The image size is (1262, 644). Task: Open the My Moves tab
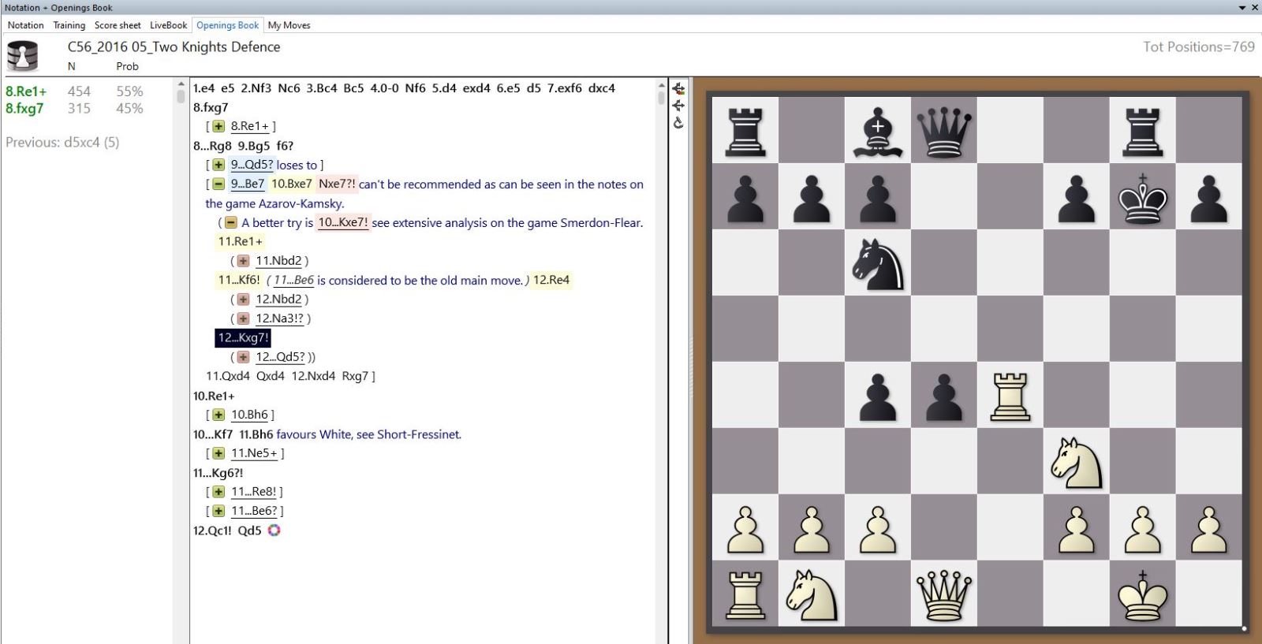(289, 25)
